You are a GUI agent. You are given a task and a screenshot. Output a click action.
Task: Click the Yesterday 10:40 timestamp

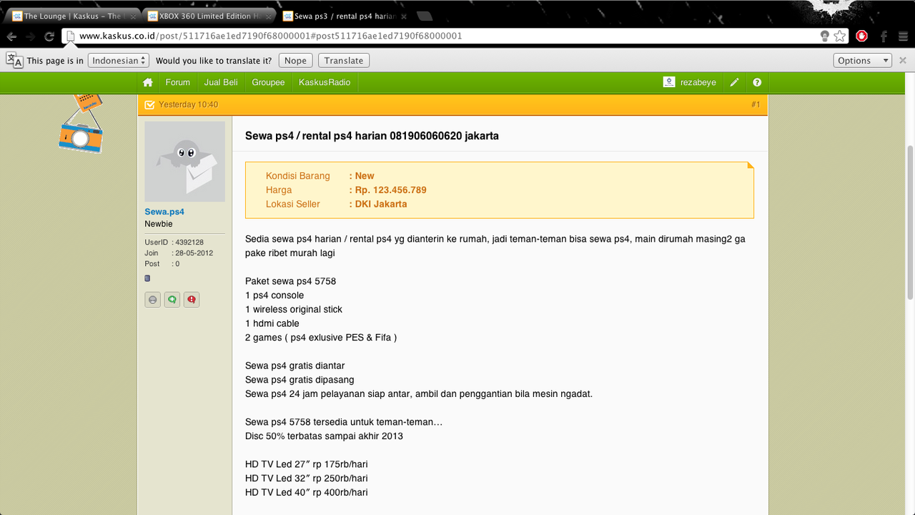[189, 104]
